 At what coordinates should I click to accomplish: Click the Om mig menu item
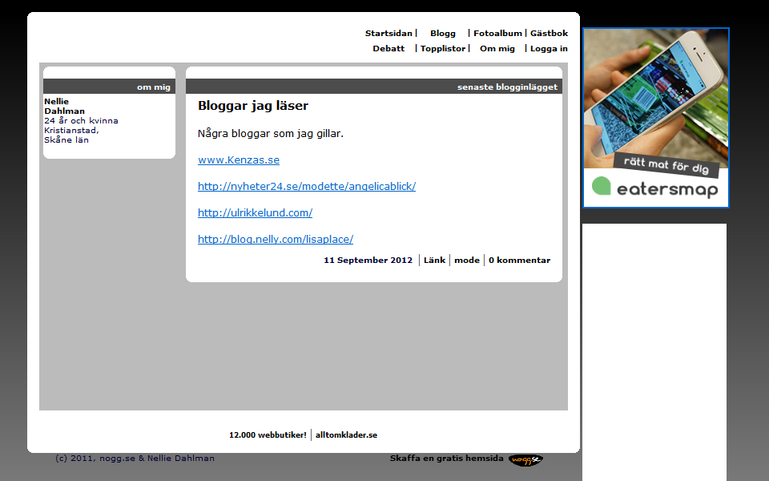pos(497,49)
